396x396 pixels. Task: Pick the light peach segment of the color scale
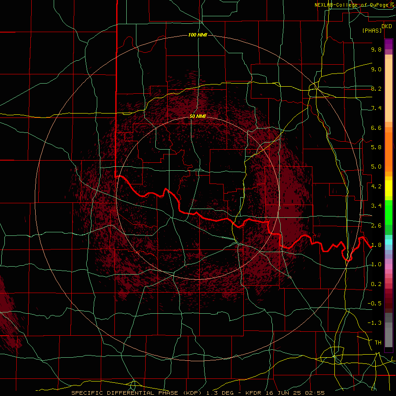(389, 91)
